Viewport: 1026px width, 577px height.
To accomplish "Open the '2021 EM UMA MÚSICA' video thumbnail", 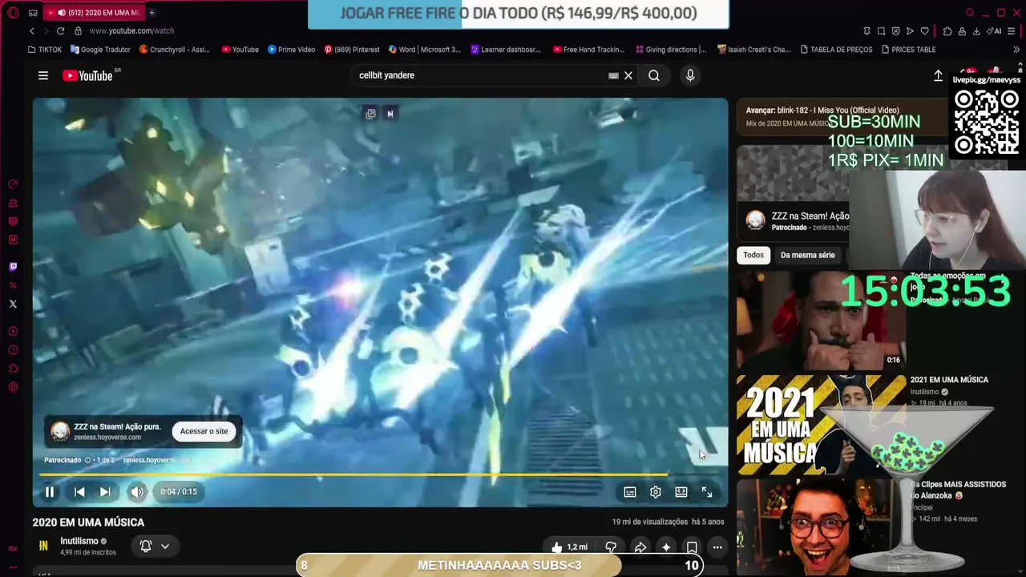I will 821,424.
